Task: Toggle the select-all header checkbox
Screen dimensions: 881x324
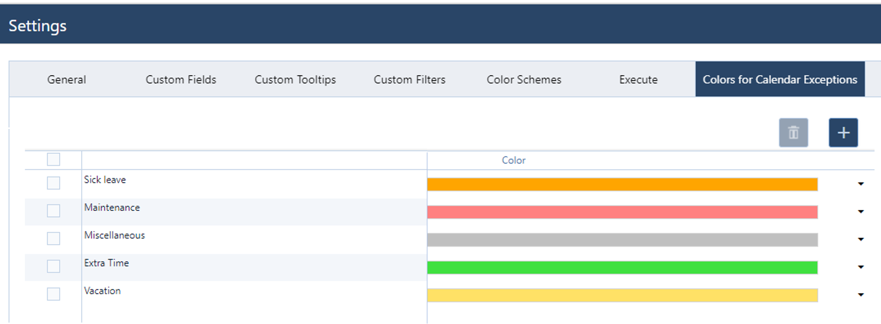Action: [53, 160]
